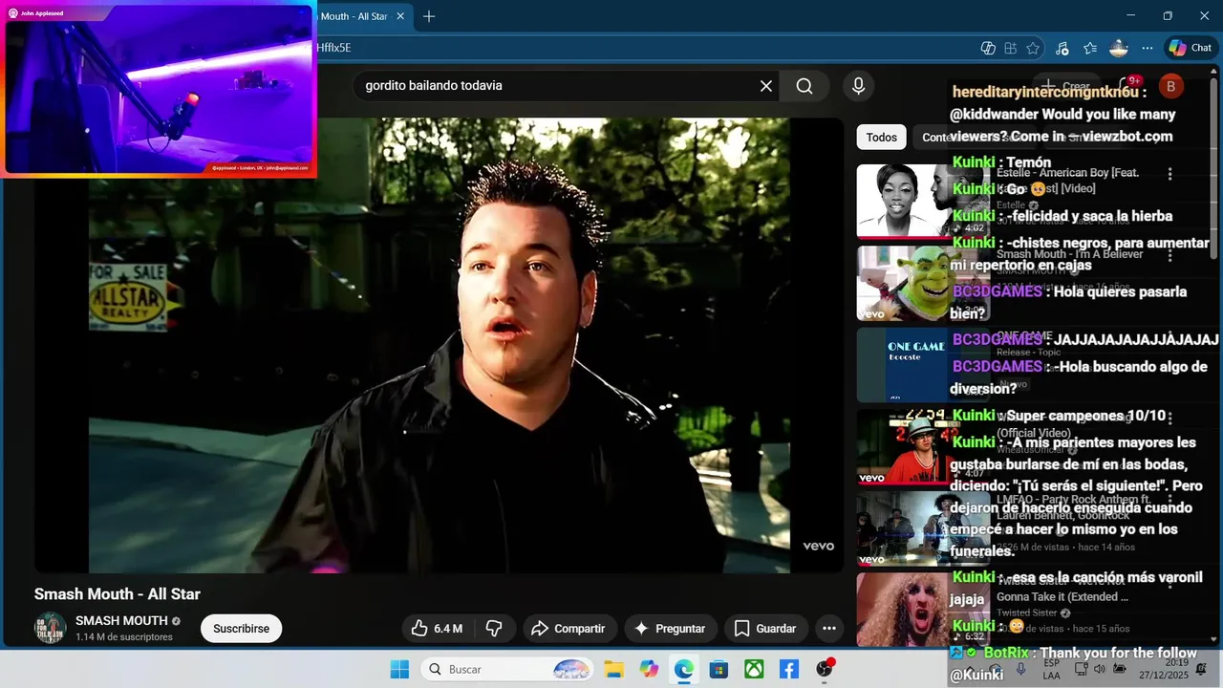Save video with Guardar button
The height and width of the screenshot is (688, 1223).
pos(765,629)
